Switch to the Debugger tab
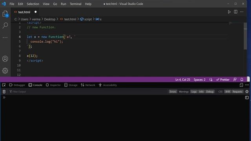251x141 pixels. pos(17,85)
